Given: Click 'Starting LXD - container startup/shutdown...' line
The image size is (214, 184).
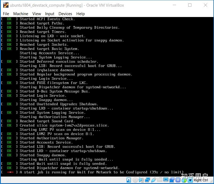Looking at the screenshot, I should tap(66, 108).
